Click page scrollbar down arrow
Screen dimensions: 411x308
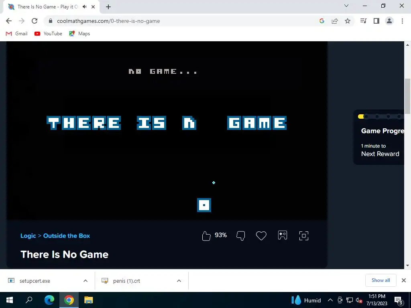[408, 265]
